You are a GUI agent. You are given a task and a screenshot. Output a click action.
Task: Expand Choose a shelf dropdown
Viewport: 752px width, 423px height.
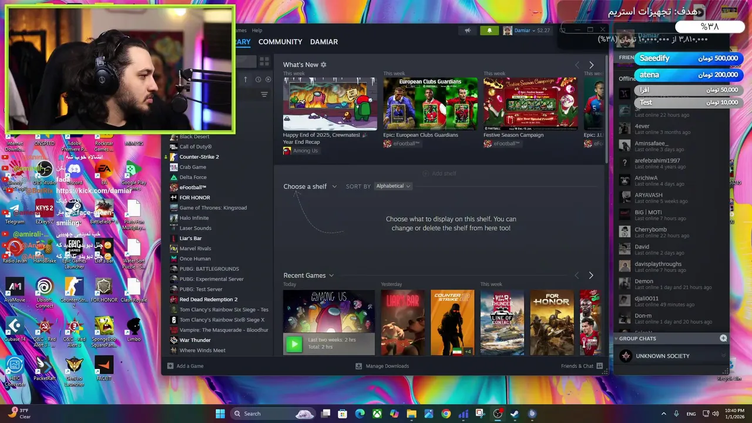click(x=310, y=186)
